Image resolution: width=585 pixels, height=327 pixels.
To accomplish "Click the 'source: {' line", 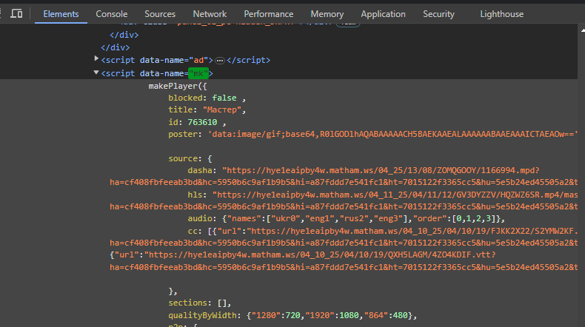I will [190, 158].
